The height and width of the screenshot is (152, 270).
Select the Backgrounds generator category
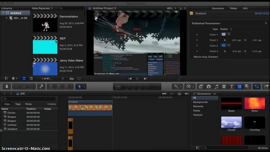(x=200, y=102)
